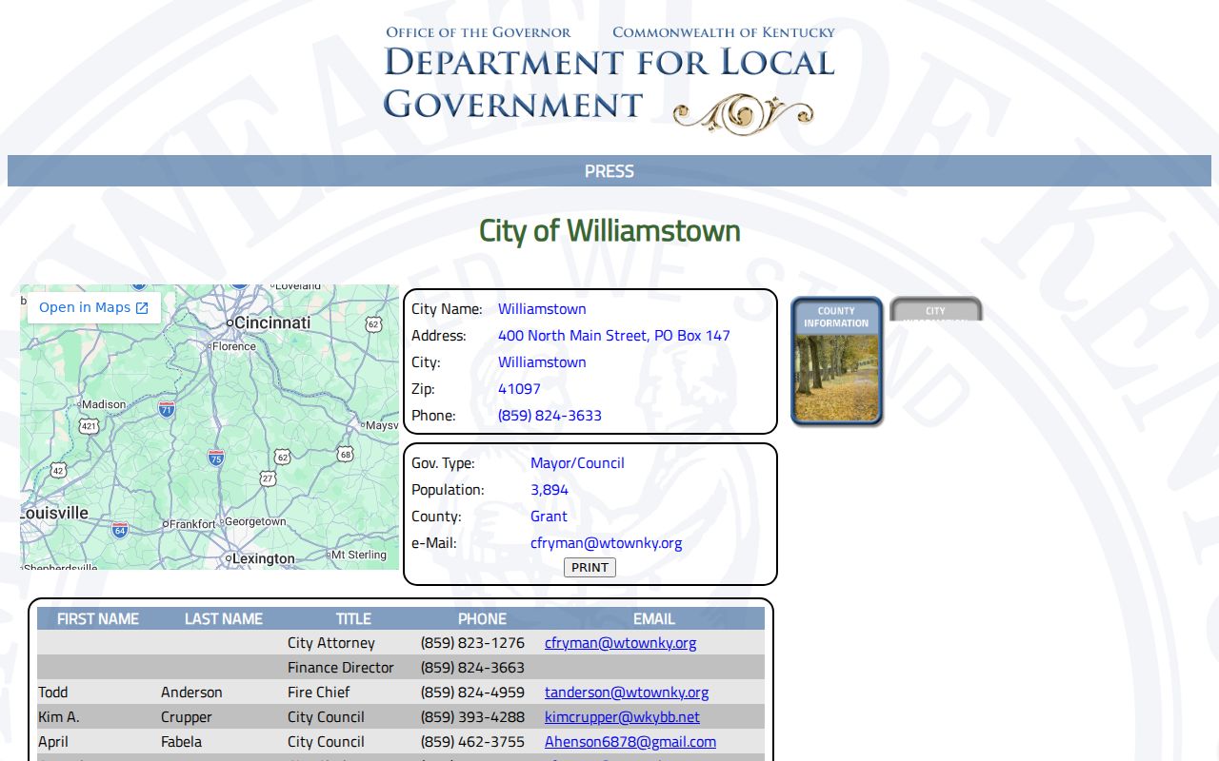Click the US 27 shield on map
1219x761 pixels.
click(x=268, y=478)
